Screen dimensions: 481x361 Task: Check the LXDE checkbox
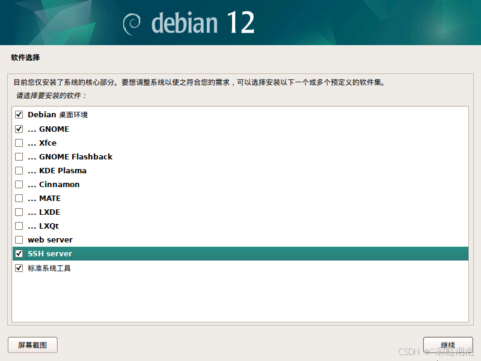click(x=19, y=212)
